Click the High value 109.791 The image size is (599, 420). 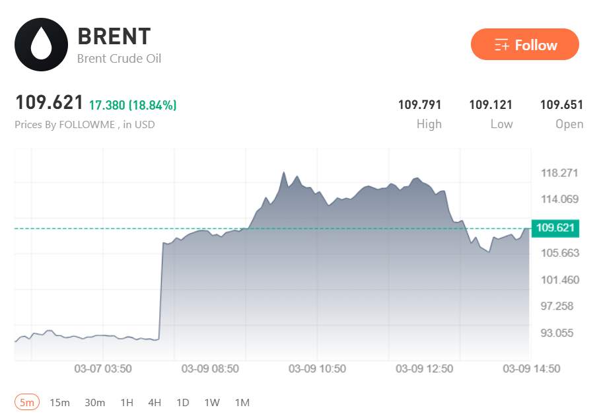click(x=421, y=104)
